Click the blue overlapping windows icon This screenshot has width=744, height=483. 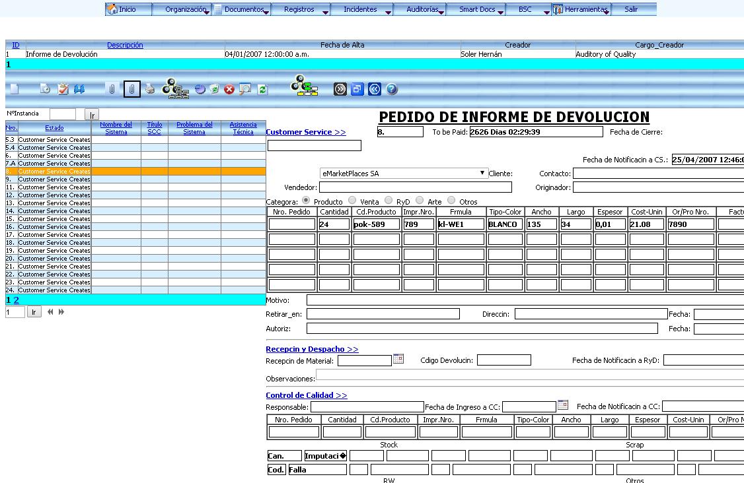click(x=357, y=89)
